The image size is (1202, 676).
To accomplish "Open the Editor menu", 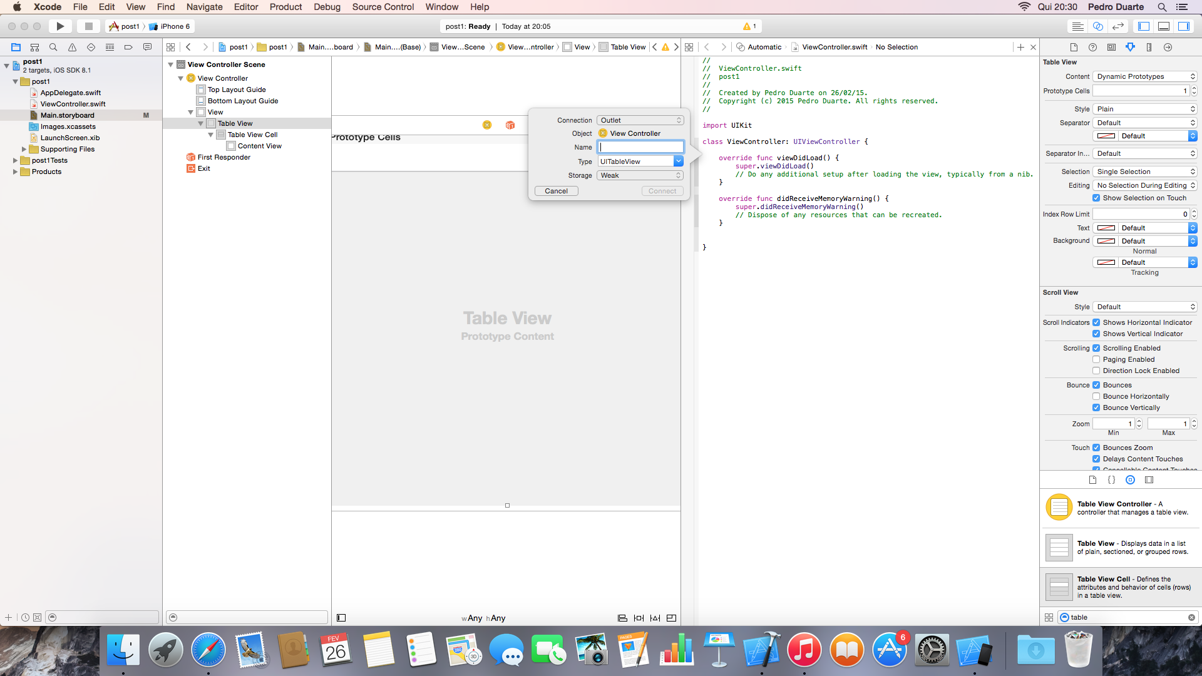I will 245,7.
